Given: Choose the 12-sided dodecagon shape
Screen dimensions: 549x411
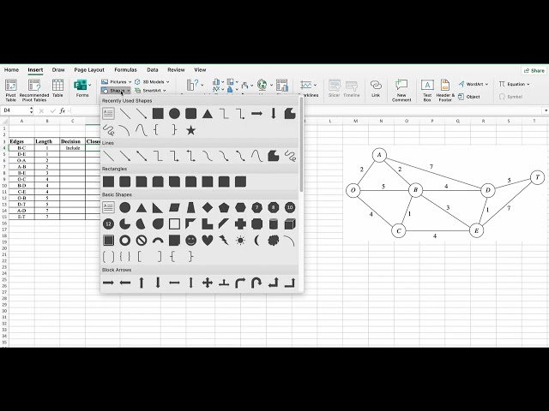Looking at the screenshot, I should [108, 224].
